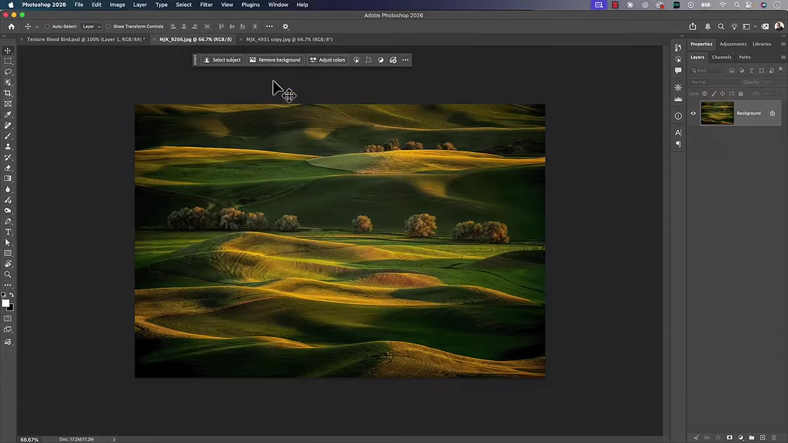Switch to Texture Blend Bird.psd document tab
The width and height of the screenshot is (788, 443).
tap(86, 39)
